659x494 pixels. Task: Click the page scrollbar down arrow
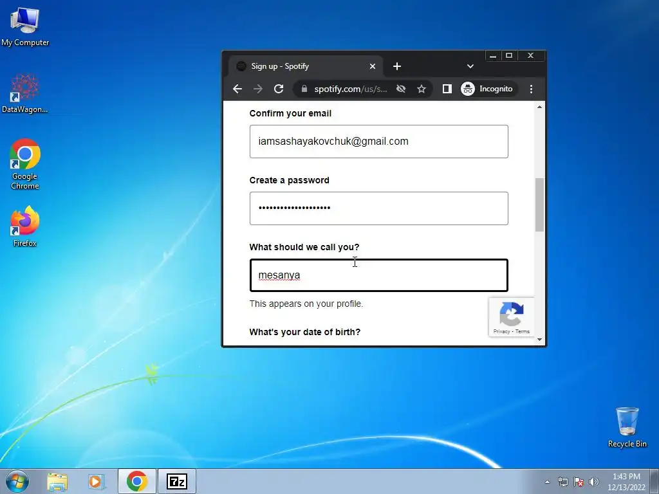(x=540, y=340)
